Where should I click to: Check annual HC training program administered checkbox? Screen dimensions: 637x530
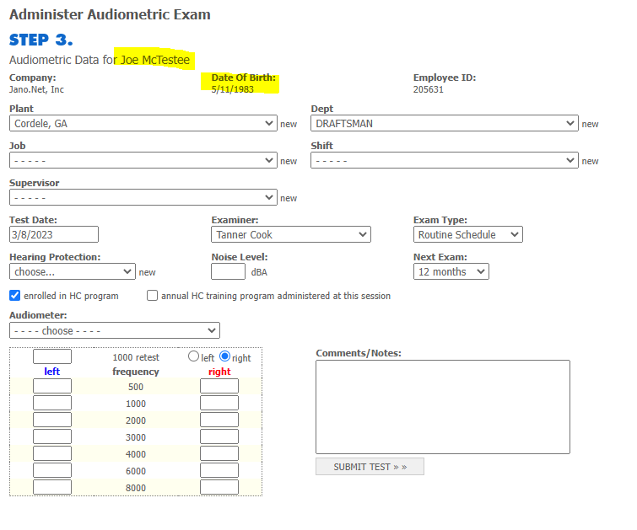[x=153, y=296]
